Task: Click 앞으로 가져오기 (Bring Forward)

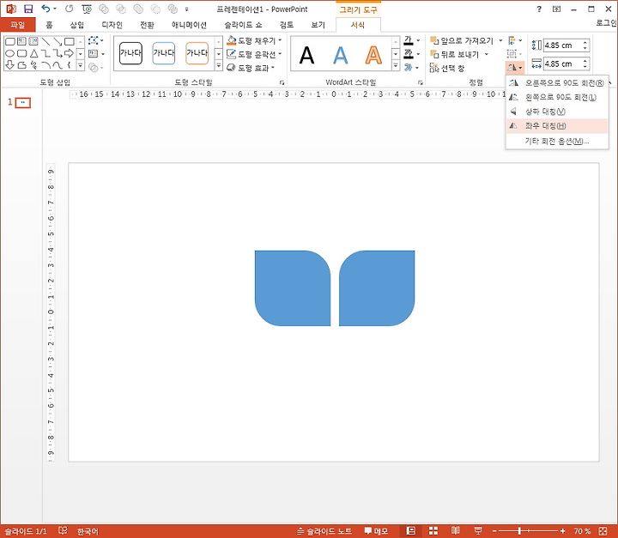Action: (462, 40)
